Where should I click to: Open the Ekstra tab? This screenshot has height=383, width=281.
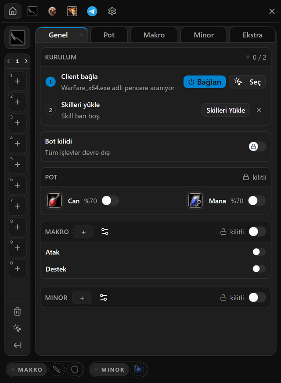pyautogui.click(x=252, y=35)
